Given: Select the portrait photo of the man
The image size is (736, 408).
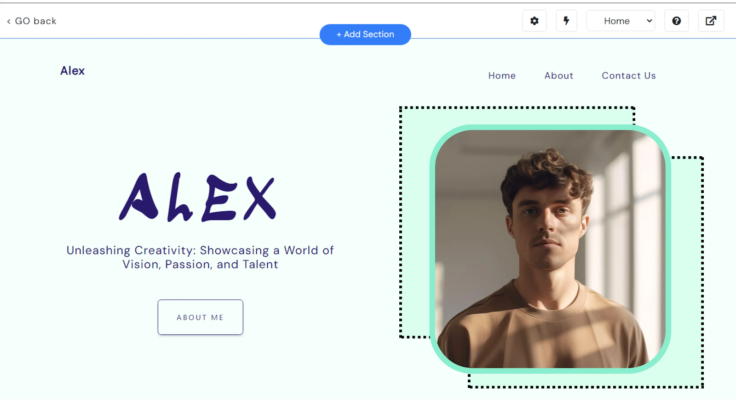Looking at the screenshot, I should click(550, 249).
